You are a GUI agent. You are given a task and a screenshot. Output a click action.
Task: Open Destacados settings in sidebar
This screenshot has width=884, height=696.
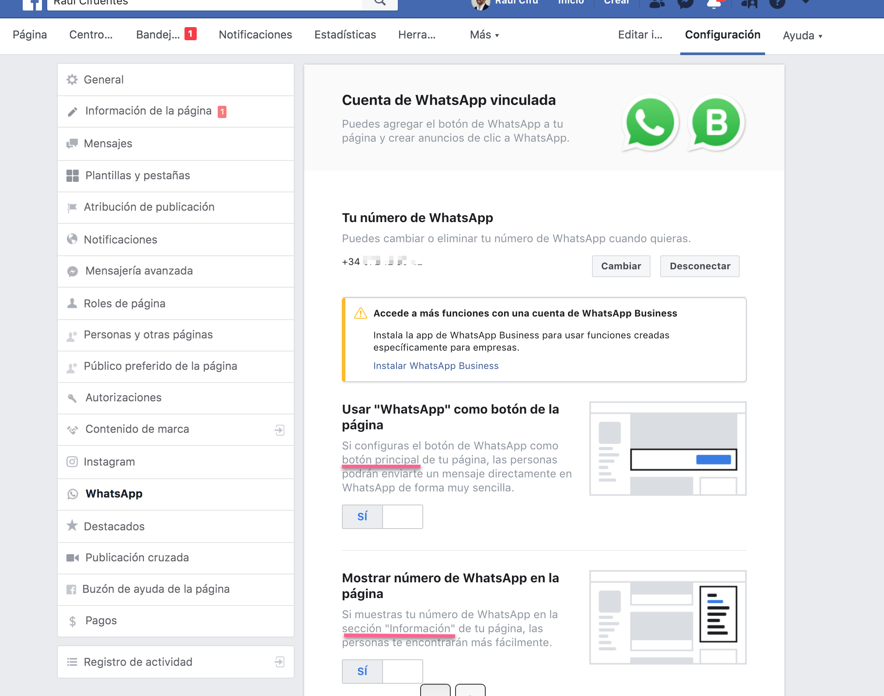click(x=176, y=526)
